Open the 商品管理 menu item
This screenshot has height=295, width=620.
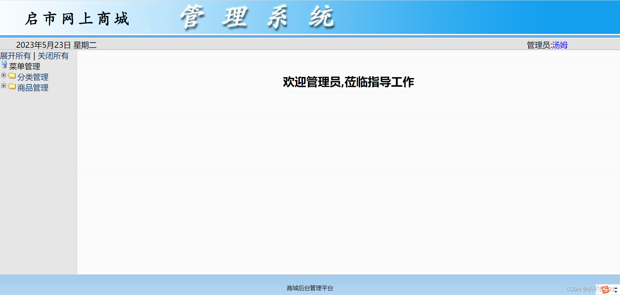pyautogui.click(x=33, y=88)
